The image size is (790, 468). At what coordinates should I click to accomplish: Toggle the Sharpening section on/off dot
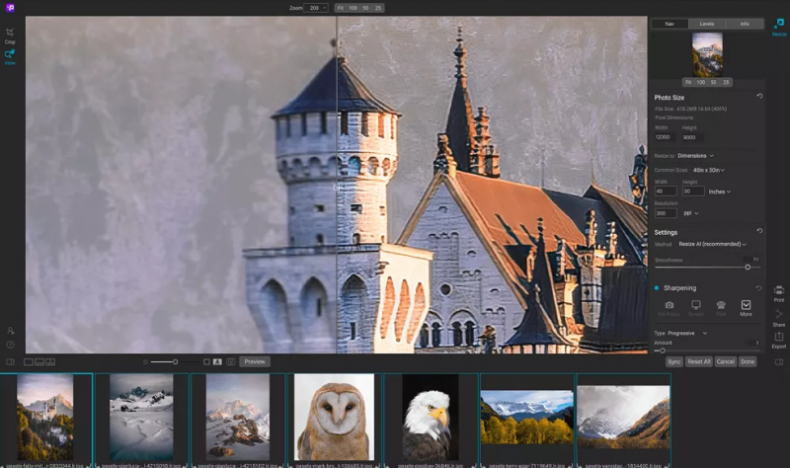pos(657,288)
